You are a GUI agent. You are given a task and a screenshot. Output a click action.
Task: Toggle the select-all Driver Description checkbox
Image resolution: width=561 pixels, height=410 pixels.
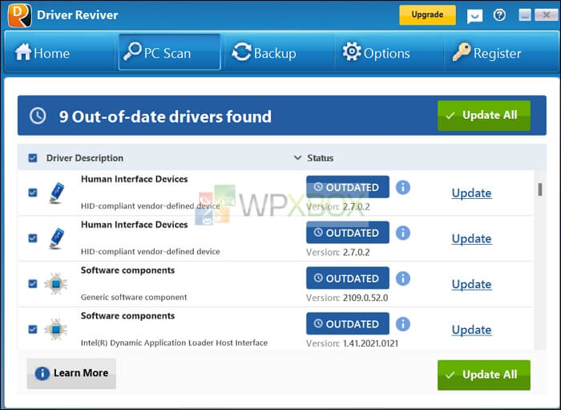[33, 158]
